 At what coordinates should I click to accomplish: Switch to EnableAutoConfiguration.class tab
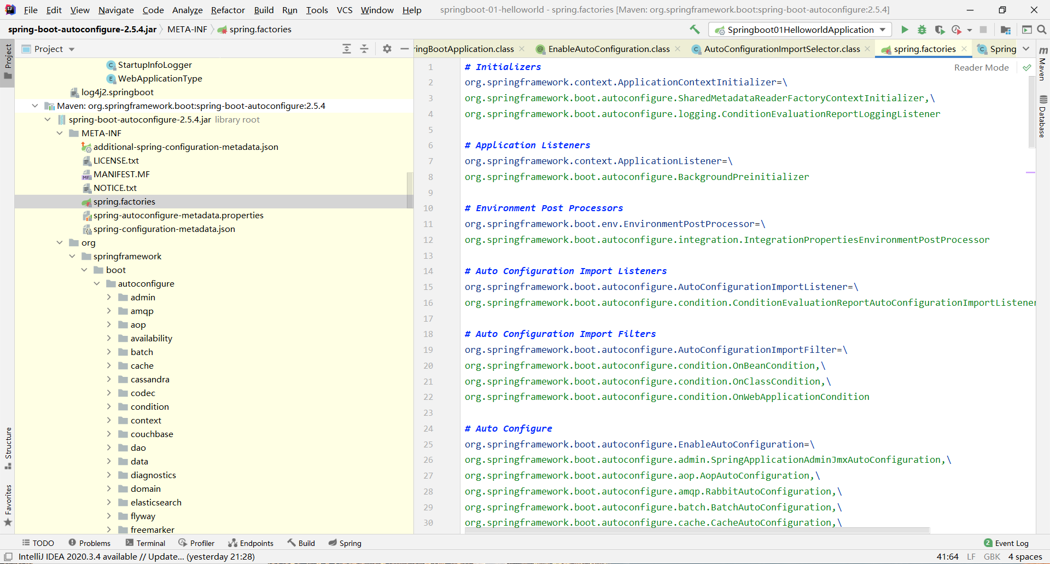609,49
